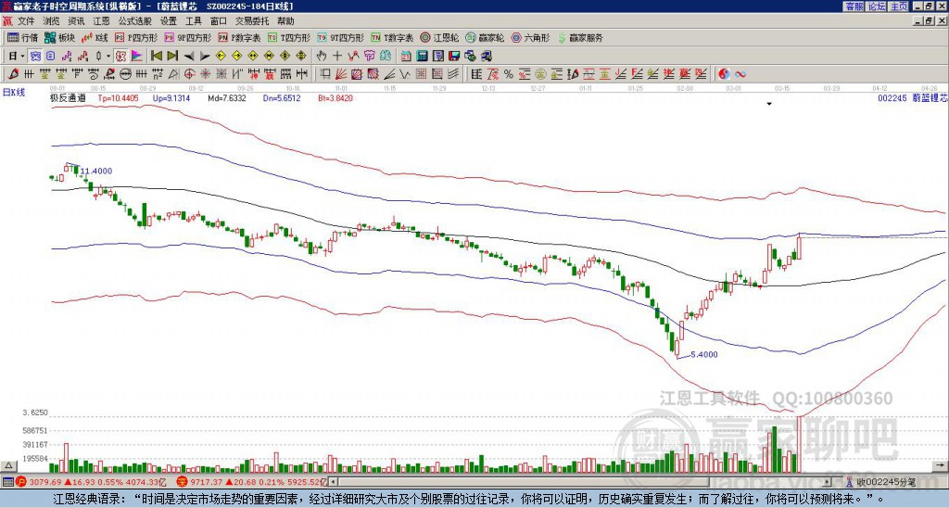Click the 客服 customer service link
Image resolution: width=949 pixels, height=508 pixels.
click(854, 6)
